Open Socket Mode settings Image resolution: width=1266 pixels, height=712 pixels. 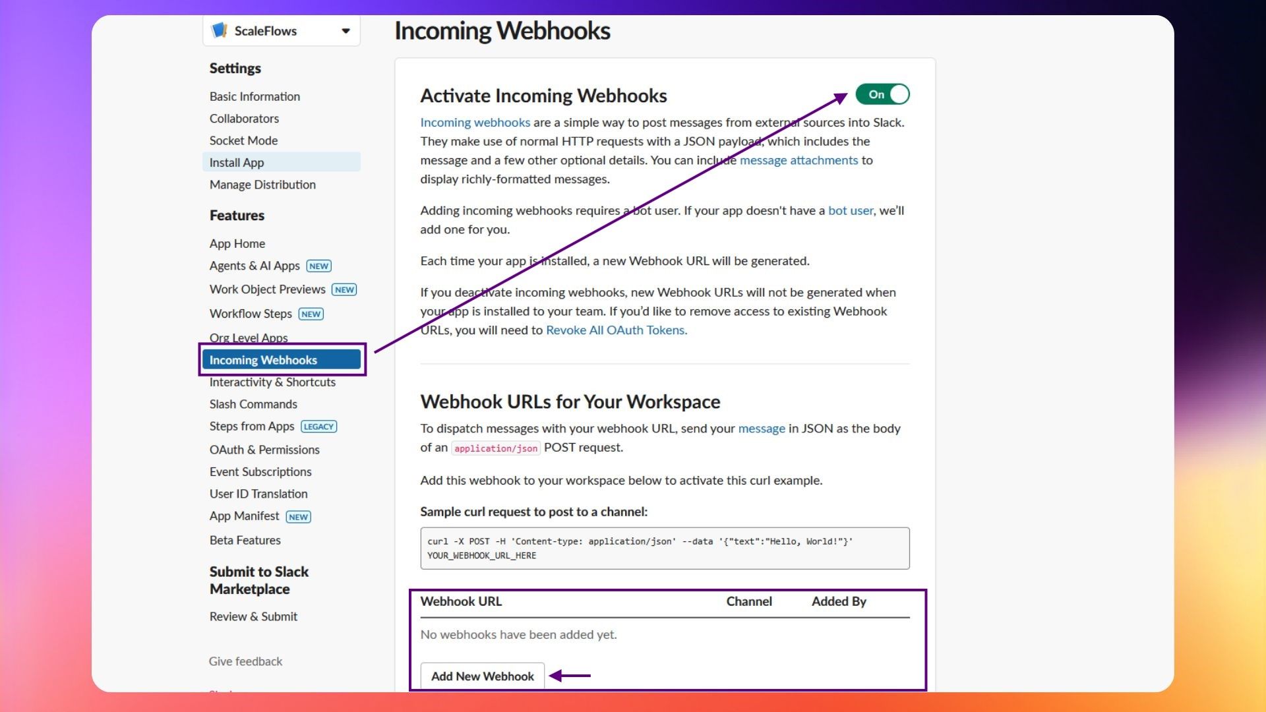coord(243,140)
